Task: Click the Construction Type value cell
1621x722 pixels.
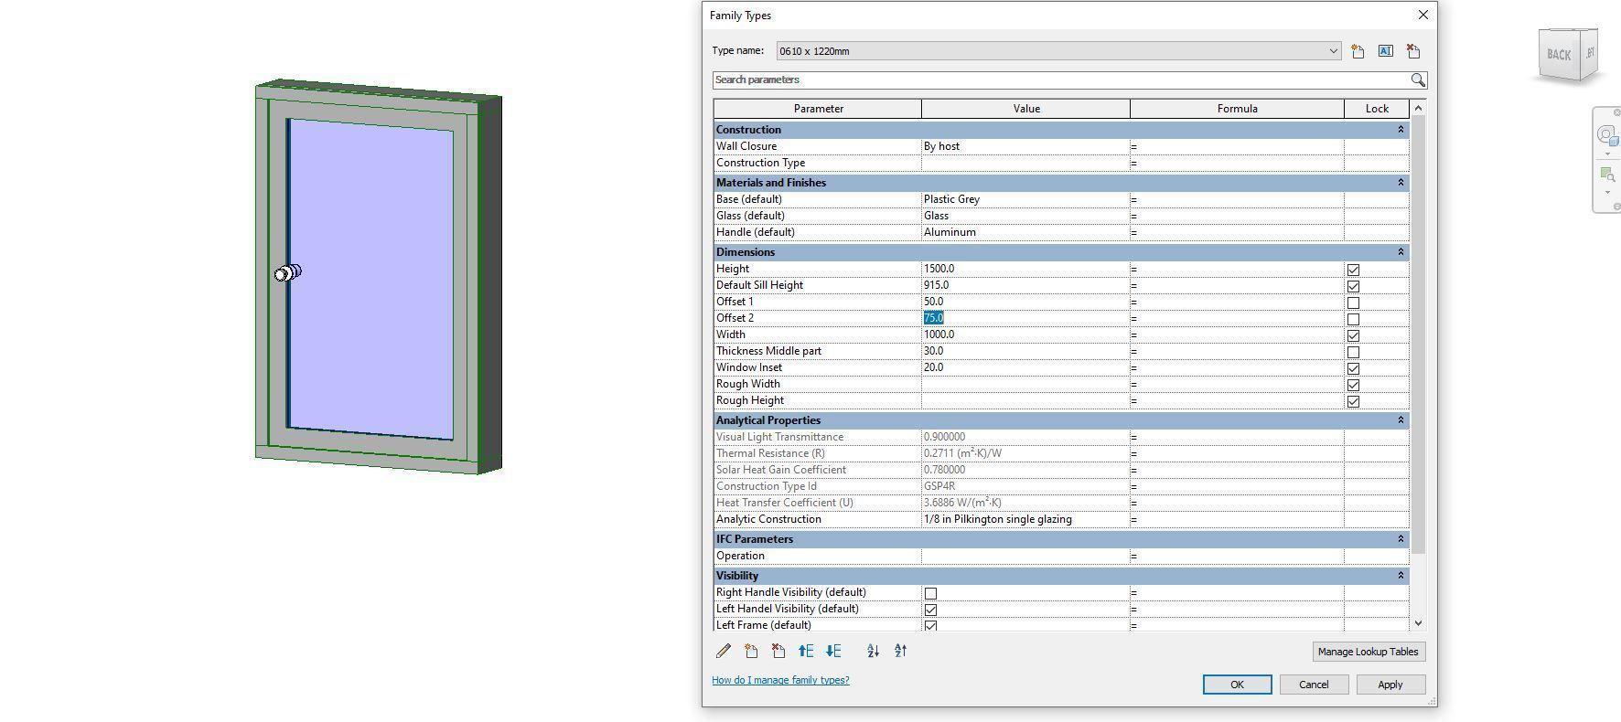Action: point(1025,163)
